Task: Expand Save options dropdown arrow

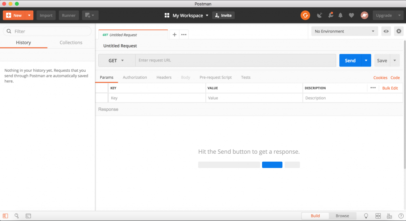Action: point(395,61)
